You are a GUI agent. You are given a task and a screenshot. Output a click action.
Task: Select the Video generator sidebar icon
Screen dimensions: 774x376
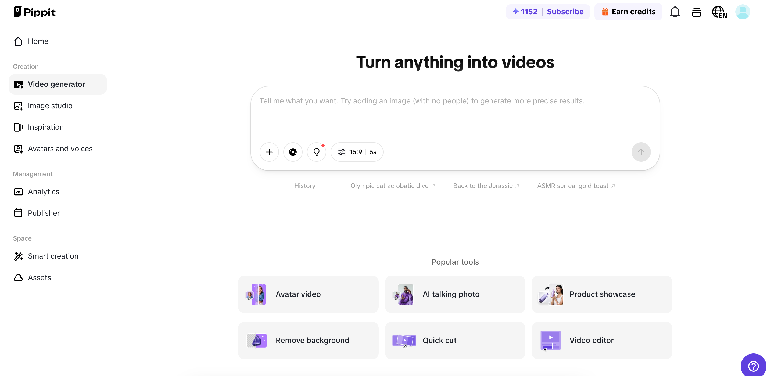[x=18, y=84]
